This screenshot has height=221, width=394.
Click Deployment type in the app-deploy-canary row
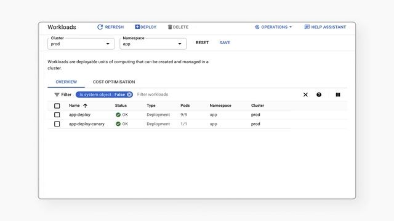pyautogui.click(x=158, y=124)
